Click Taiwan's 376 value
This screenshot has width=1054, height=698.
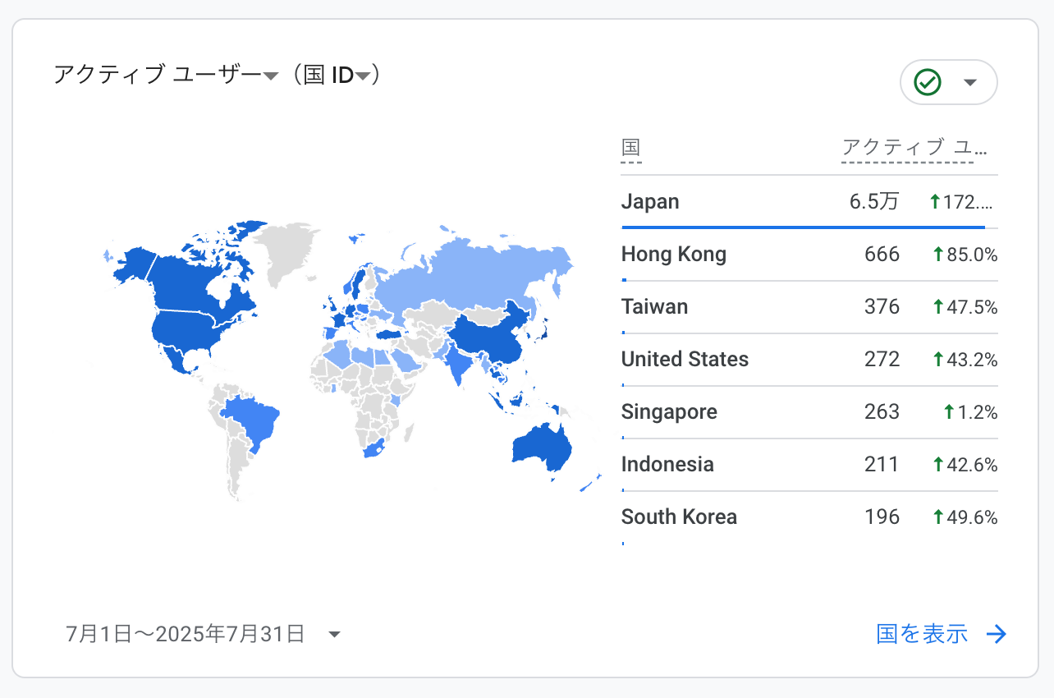(x=882, y=307)
